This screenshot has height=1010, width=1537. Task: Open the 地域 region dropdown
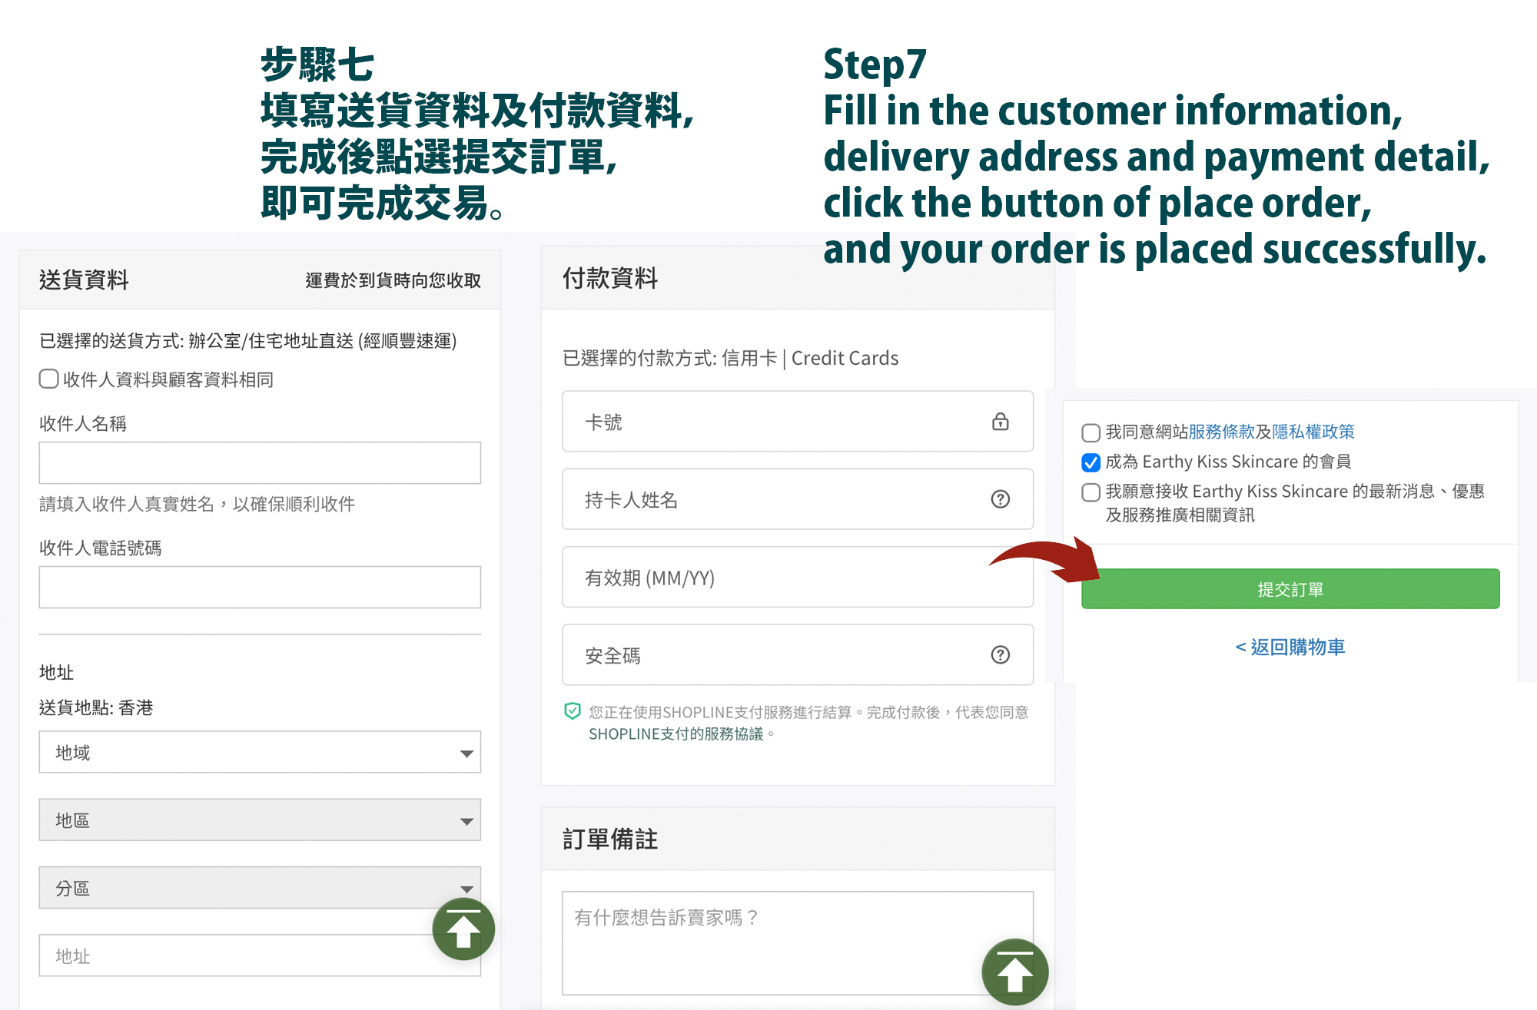coord(260,753)
